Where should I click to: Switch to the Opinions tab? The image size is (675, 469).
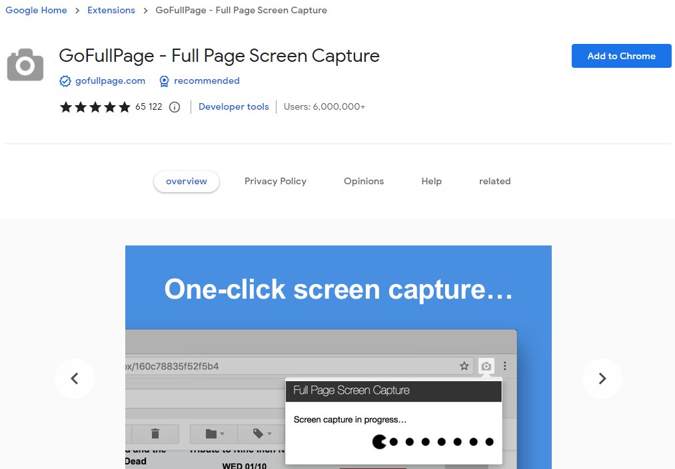(364, 182)
